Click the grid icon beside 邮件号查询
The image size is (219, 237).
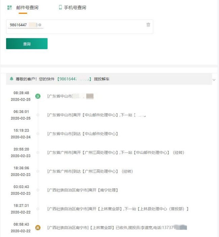point(9,7)
